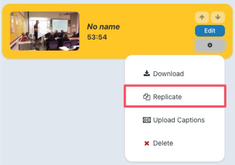Click the "No name" video title
Image resolution: width=235 pixels, height=165 pixels.
pyautogui.click(x=103, y=27)
